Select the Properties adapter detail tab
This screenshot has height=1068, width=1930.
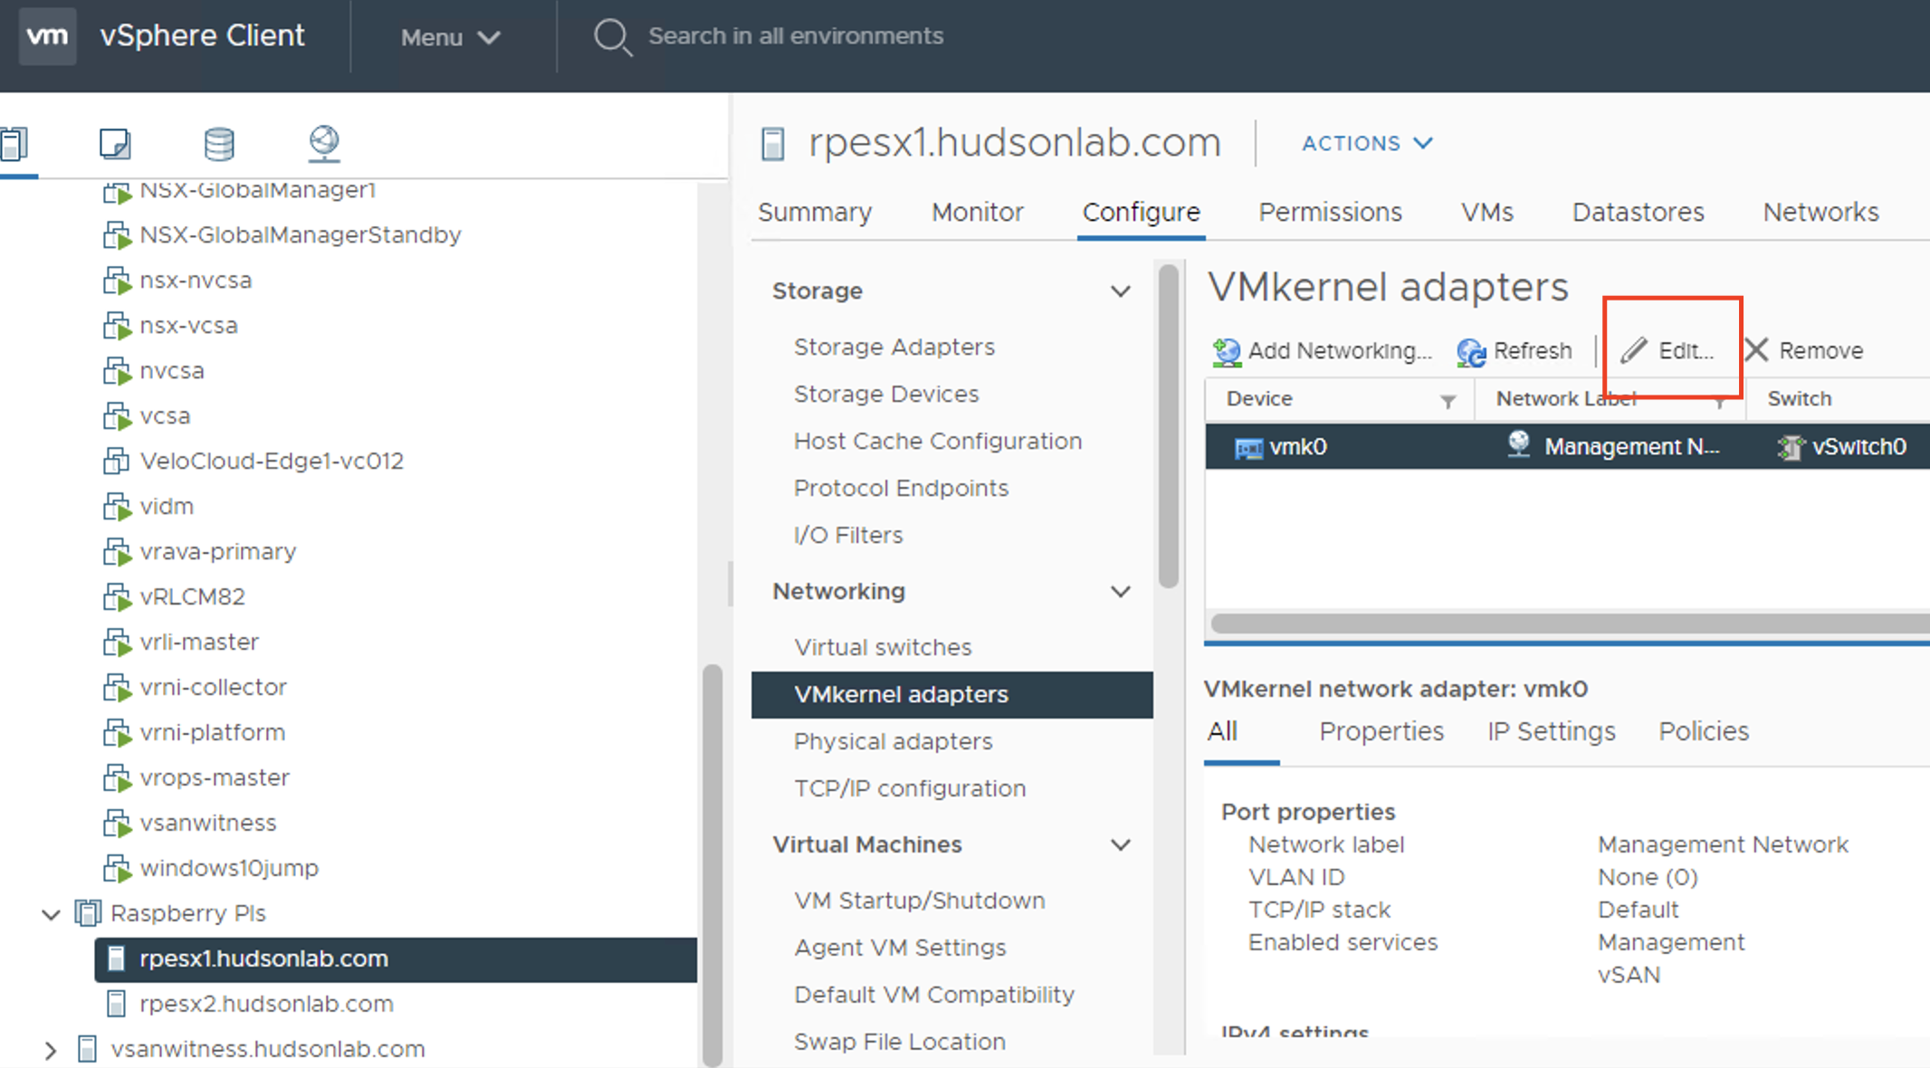[1381, 731]
